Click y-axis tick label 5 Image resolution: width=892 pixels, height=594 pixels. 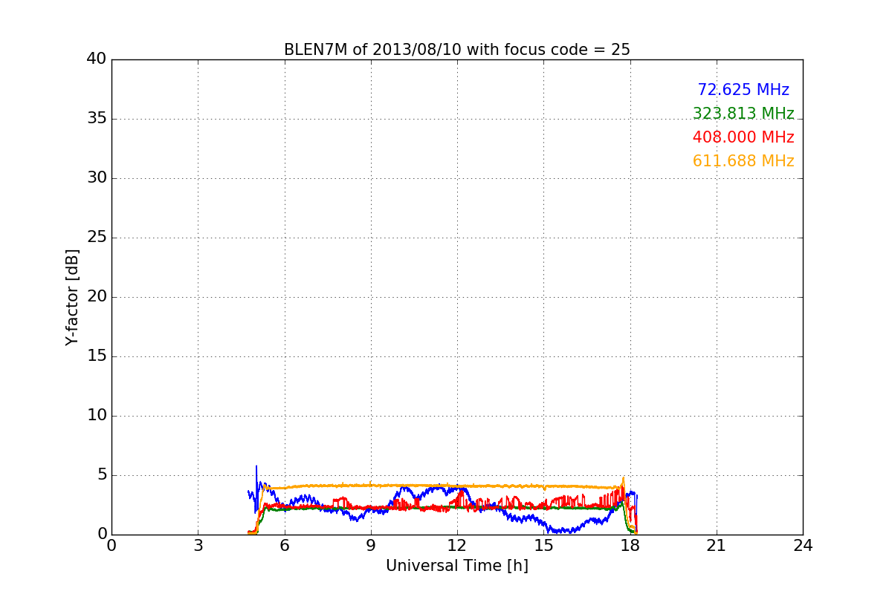point(102,475)
